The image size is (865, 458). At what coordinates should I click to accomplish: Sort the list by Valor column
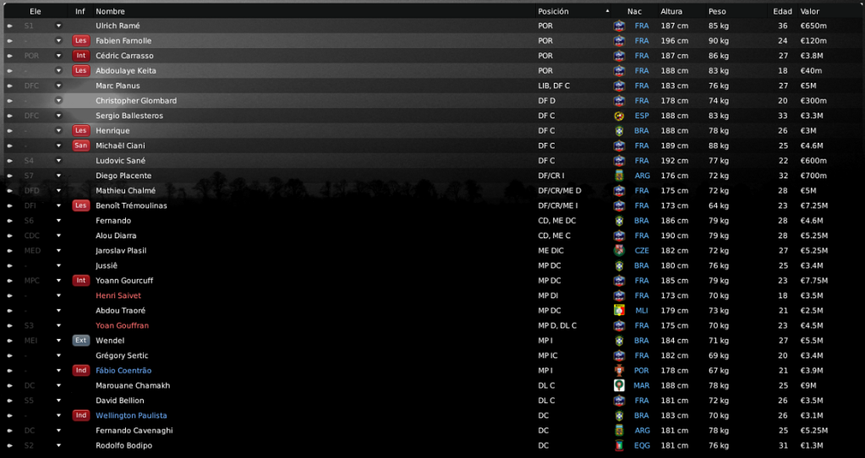810,11
